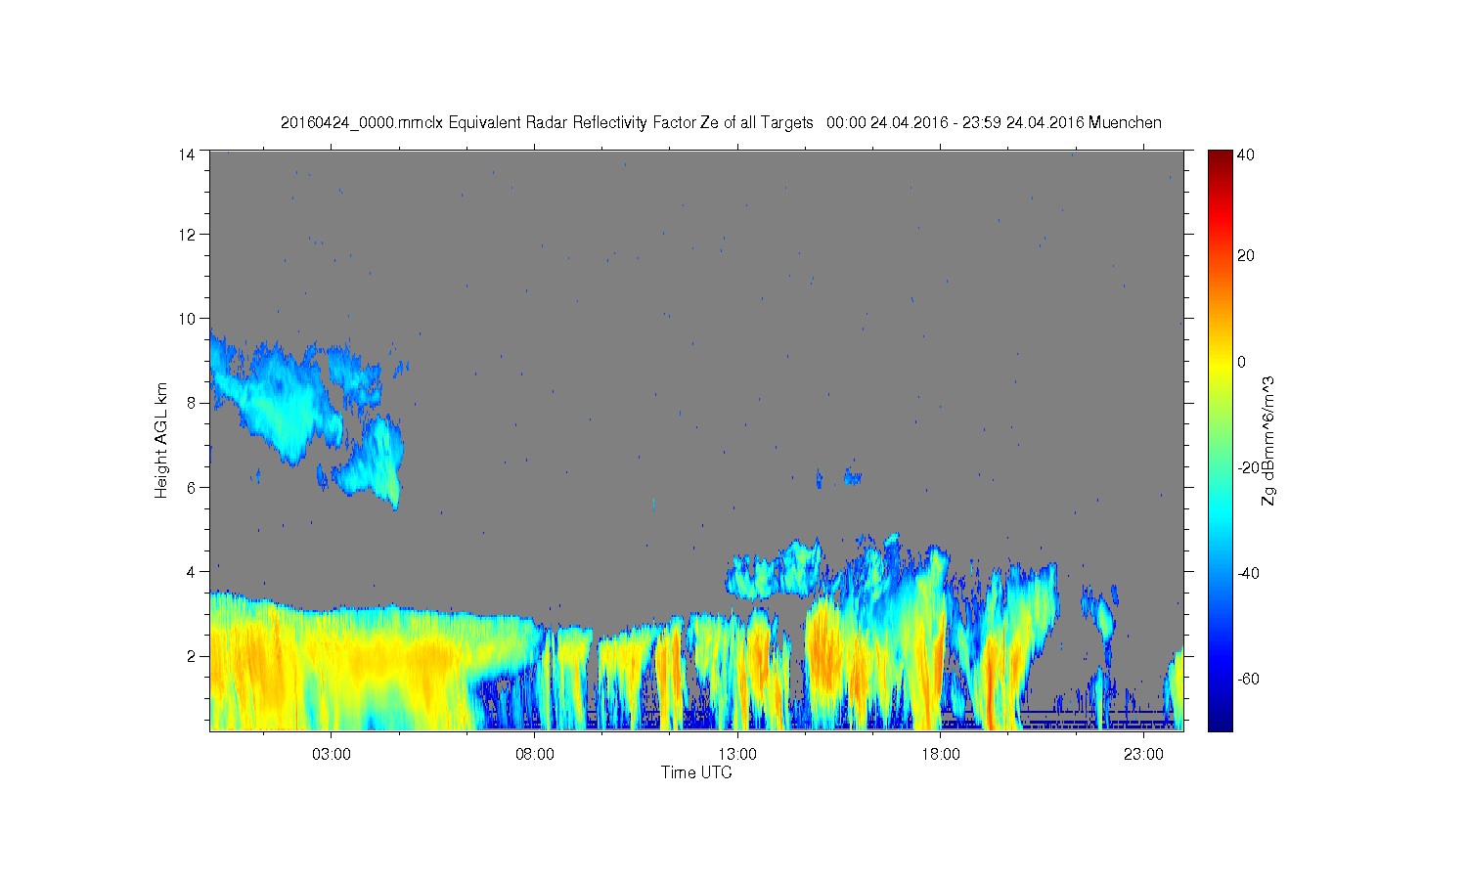Select the height axis tick label 2
The height and width of the screenshot is (880, 1467).
(192, 655)
